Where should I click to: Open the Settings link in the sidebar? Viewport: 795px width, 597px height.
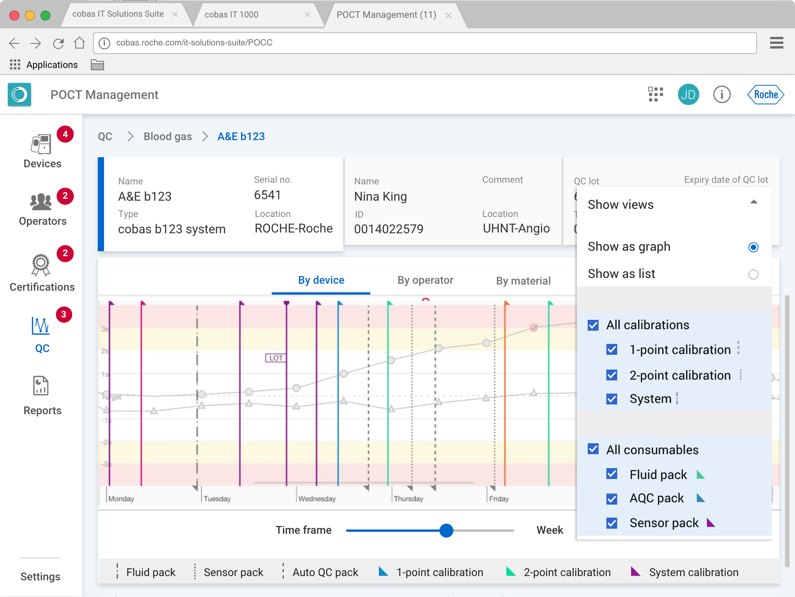[x=40, y=576]
